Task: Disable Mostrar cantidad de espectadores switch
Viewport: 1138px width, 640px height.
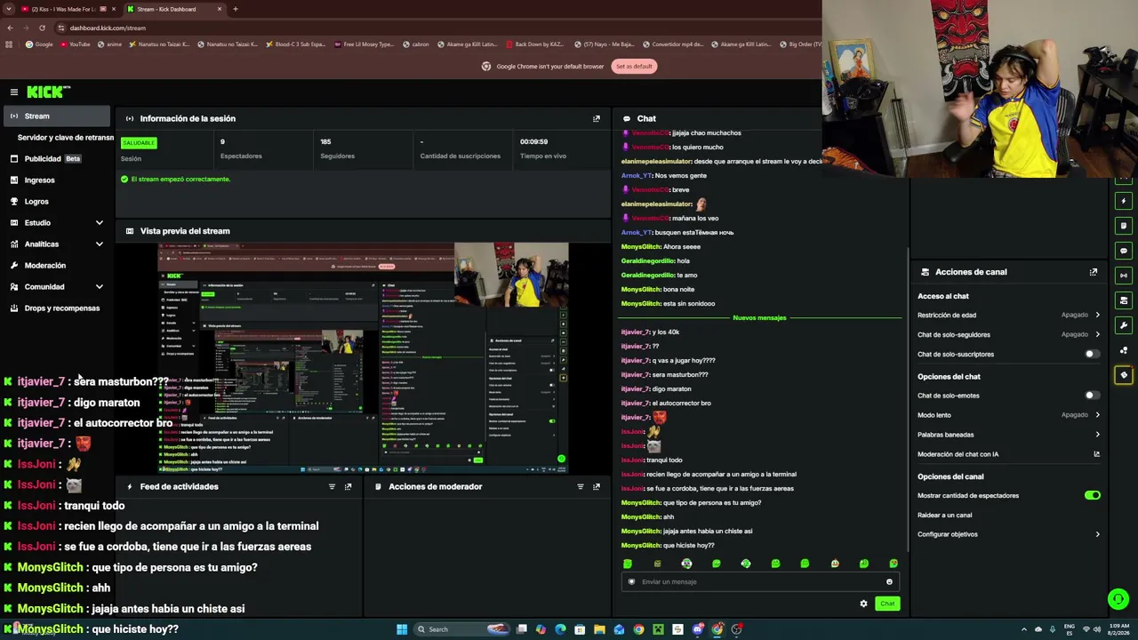Action: [1092, 495]
